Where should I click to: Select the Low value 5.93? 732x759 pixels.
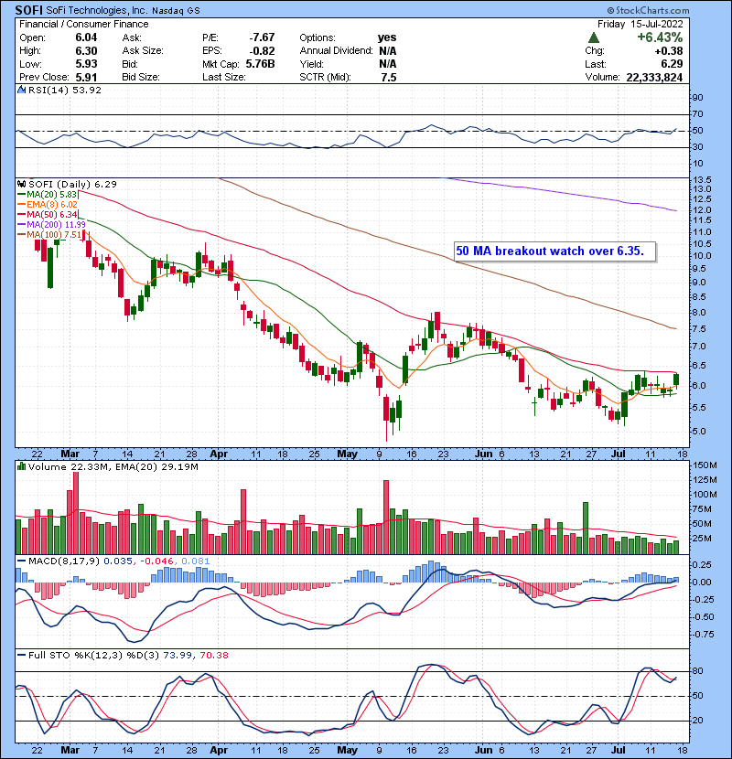pyautogui.click(x=86, y=64)
